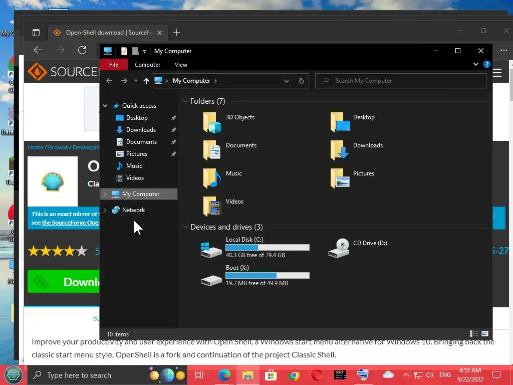Go up one level in File Explorer
Image resolution: width=513 pixels, height=385 pixels.
point(146,81)
